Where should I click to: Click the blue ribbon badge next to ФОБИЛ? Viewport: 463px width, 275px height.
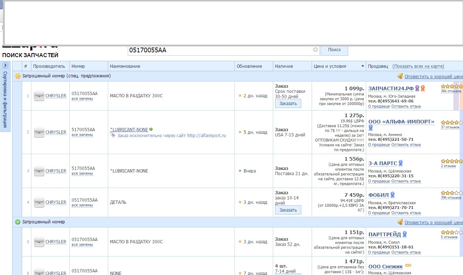click(x=392, y=195)
